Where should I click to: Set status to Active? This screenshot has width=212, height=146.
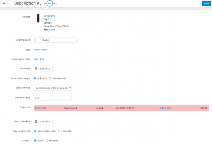click(35, 141)
